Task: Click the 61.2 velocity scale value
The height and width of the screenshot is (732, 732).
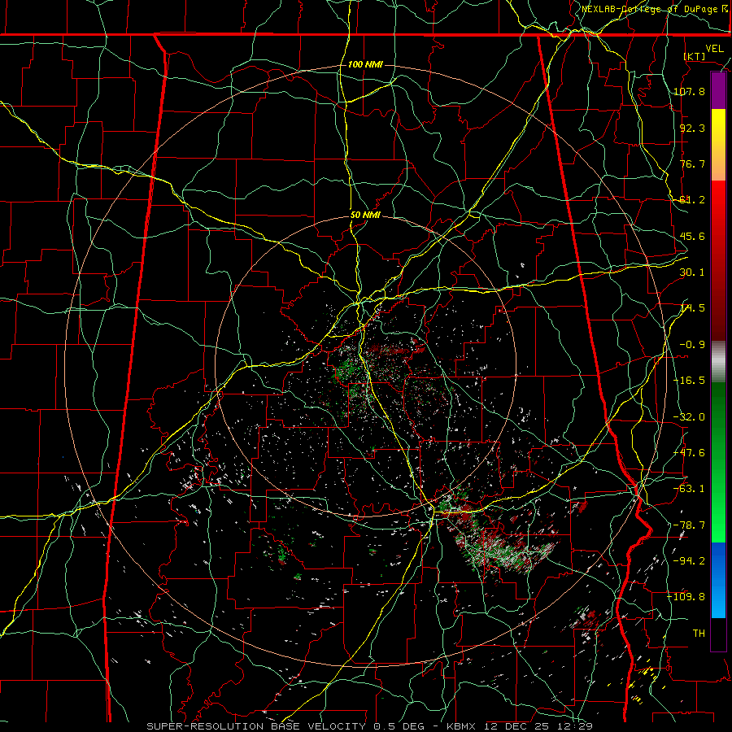Action: 692,200
